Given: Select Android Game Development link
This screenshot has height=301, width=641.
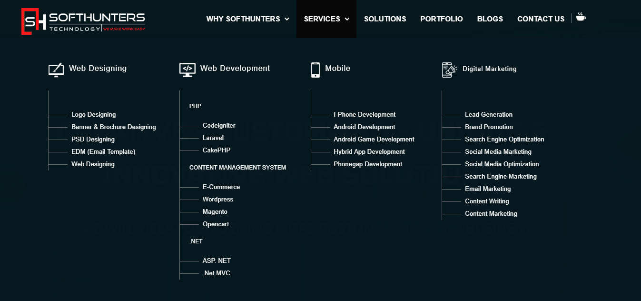Looking at the screenshot, I should 374,140.
